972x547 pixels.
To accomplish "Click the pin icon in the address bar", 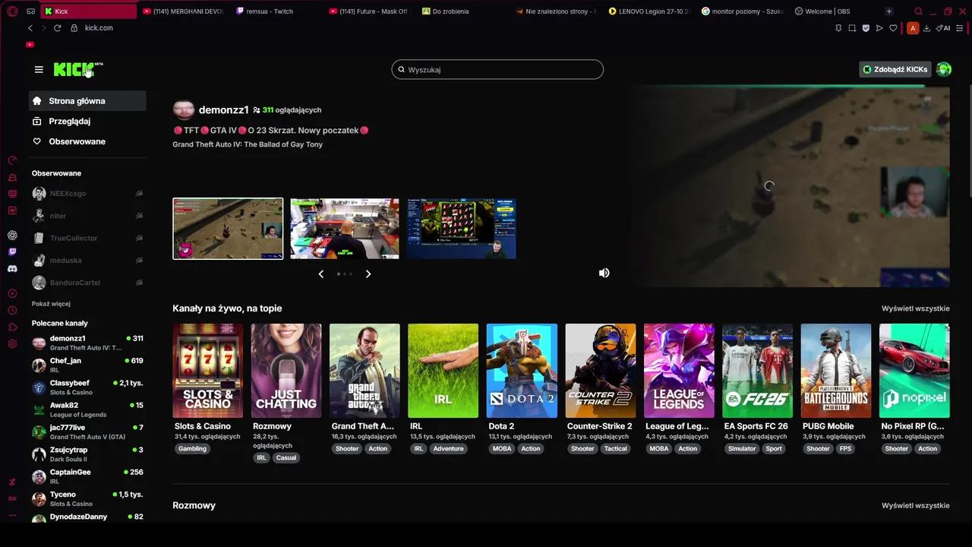I will (838, 28).
